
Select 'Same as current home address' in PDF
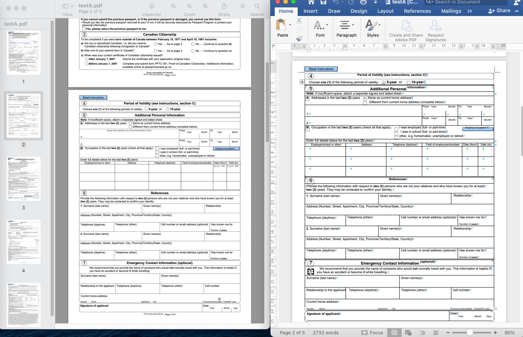[x=130, y=123]
